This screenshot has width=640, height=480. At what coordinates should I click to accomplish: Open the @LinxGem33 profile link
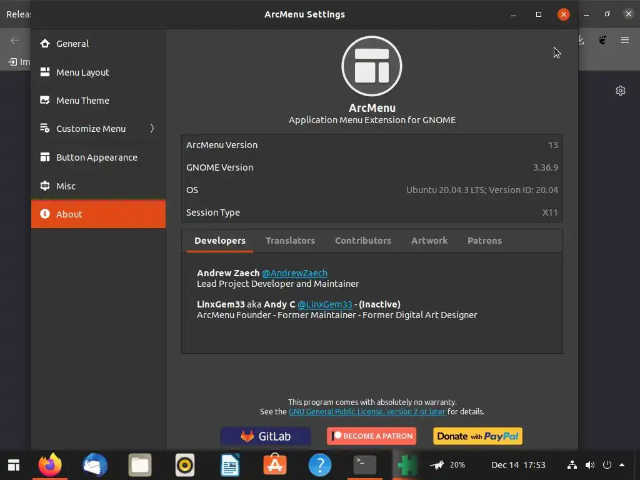pyautogui.click(x=325, y=304)
